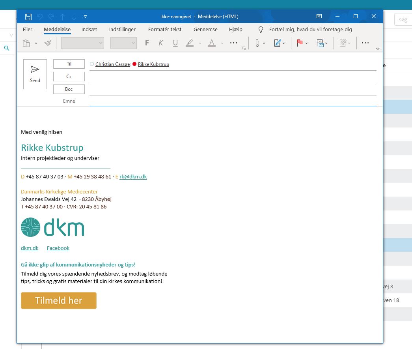The image size is (412, 349).
Task: Click the Format Painter brush icon
Action: (x=48, y=43)
